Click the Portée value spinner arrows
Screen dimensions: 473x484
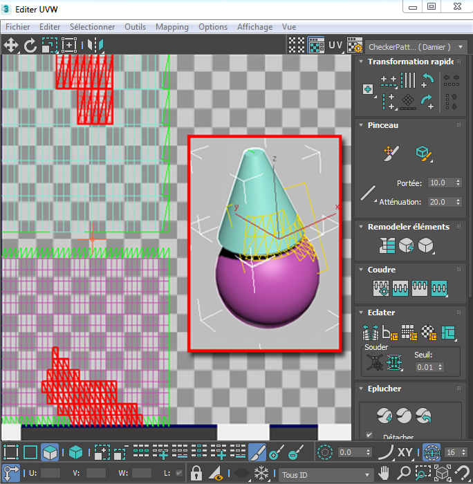click(x=457, y=183)
